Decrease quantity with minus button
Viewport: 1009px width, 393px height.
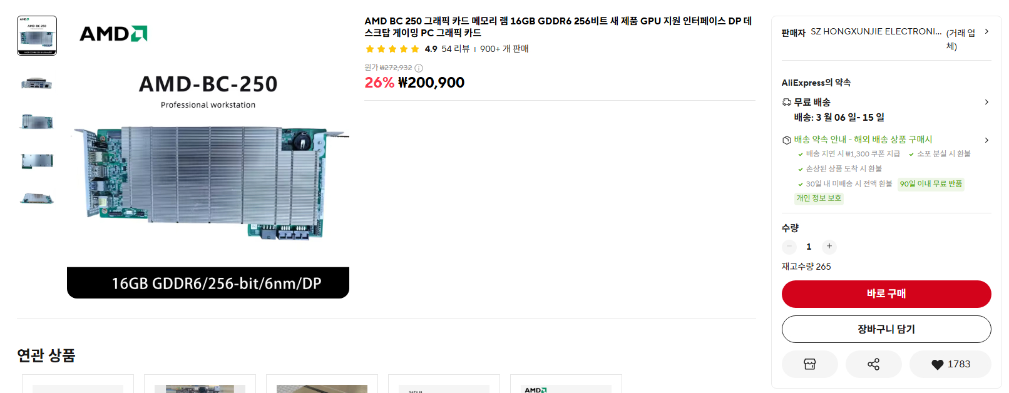[x=789, y=247]
